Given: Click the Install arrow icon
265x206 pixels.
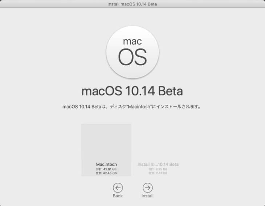Looking at the screenshot, I should click(x=147, y=188).
